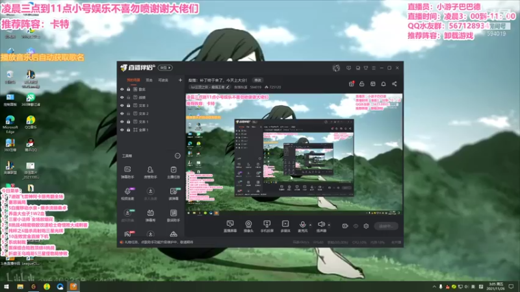This screenshot has width=520, height=292.
Task: Add a 多媒体 multimedia source
Action: [x=285, y=226]
